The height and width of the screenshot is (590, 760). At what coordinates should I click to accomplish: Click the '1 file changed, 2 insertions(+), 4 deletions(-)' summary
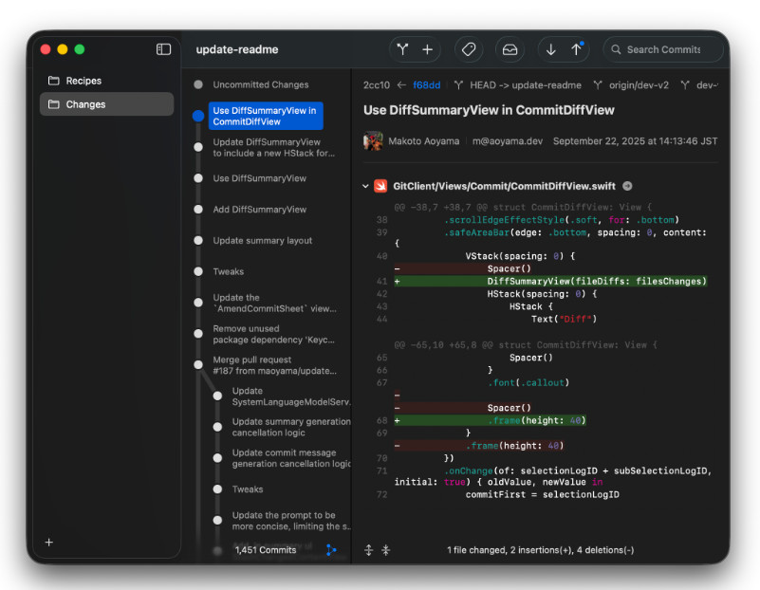tap(541, 550)
